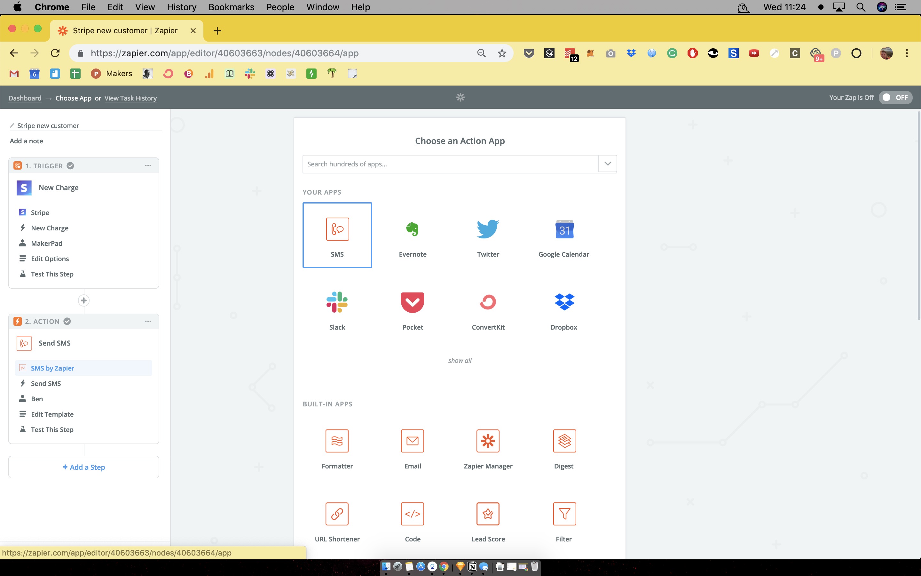The image size is (921, 576).
Task: Open macOS Spotlight search
Action: (x=861, y=7)
